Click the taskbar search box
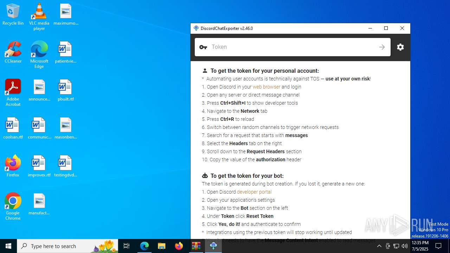Screen dimensions: 450x253 pyautogui.click(x=67, y=246)
